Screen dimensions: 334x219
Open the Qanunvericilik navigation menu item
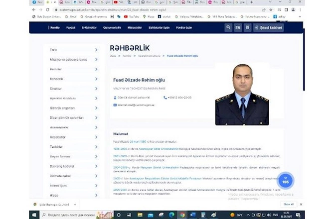112,27
